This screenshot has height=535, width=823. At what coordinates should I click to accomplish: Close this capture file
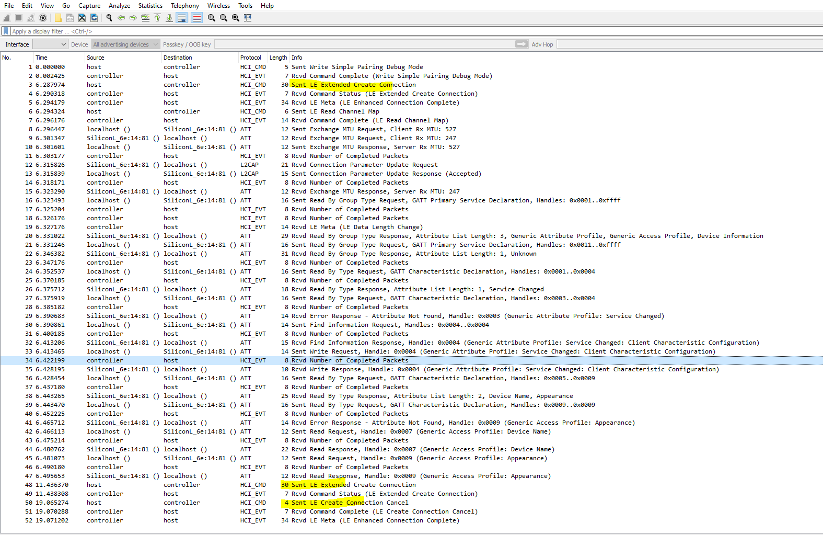pyautogui.click(x=82, y=18)
